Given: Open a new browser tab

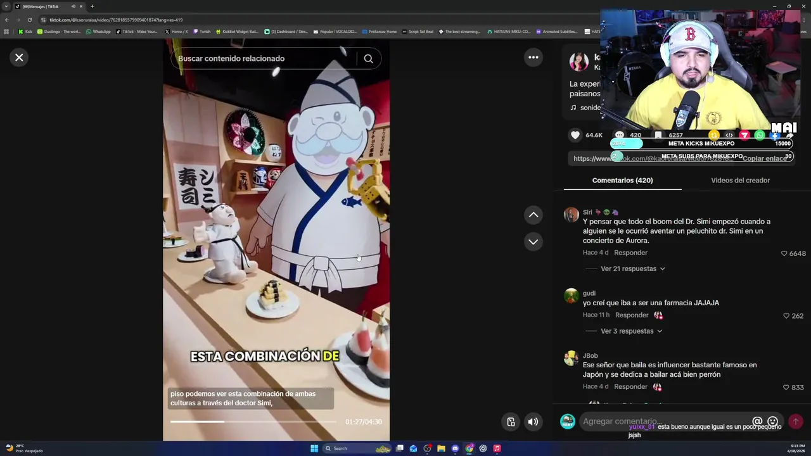Looking at the screenshot, I should point(93,6).
